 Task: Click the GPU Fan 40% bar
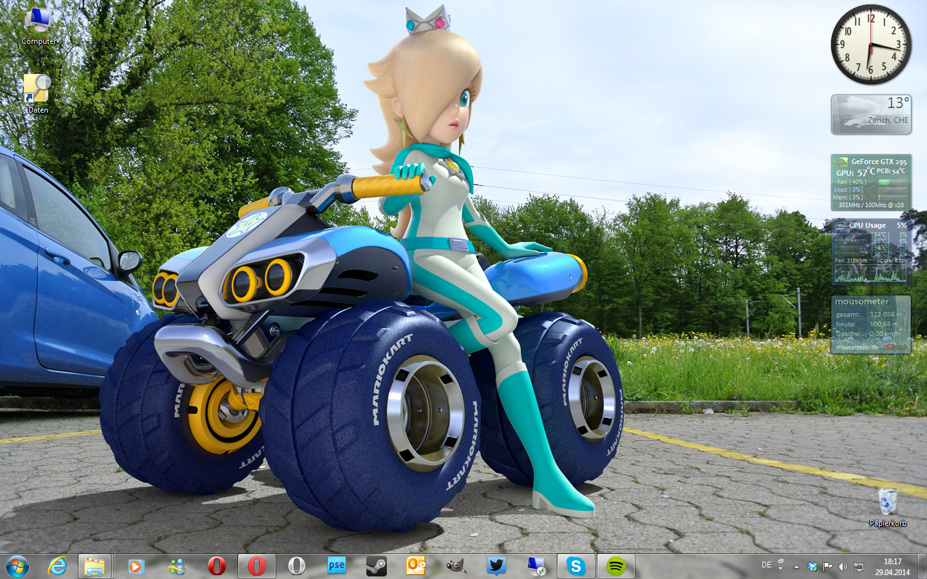[892, 182]
